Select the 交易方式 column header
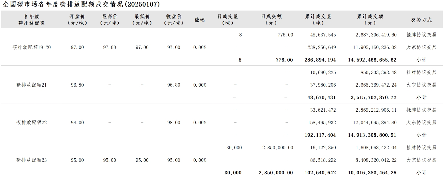444x178 pixels. (421, 20)
